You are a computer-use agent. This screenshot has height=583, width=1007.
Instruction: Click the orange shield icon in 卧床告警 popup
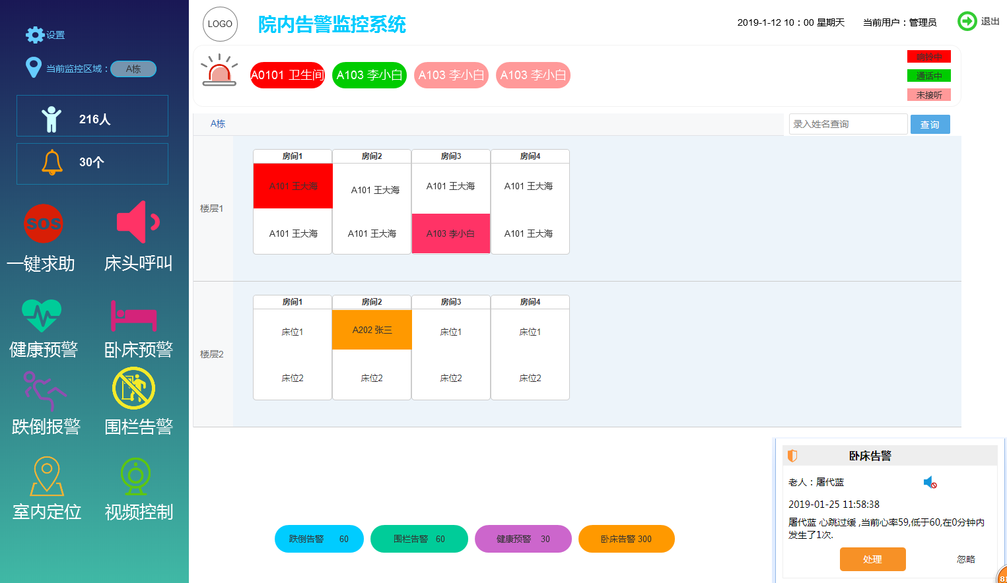point(792,456)
